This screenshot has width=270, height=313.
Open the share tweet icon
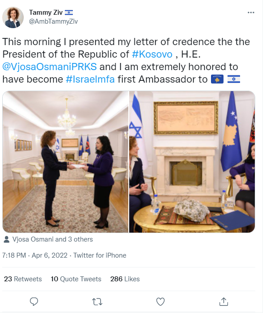click(224, 302)
